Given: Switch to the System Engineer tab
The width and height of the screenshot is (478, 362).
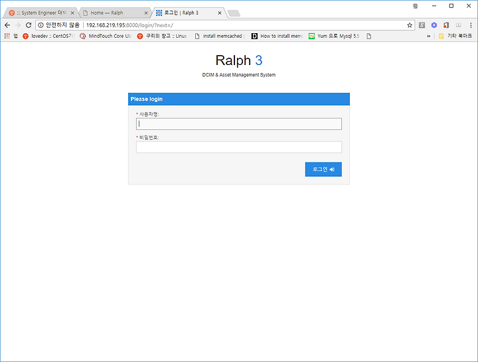Looking at the screenshot, I should pyautogui.click(x=40, y=13).
